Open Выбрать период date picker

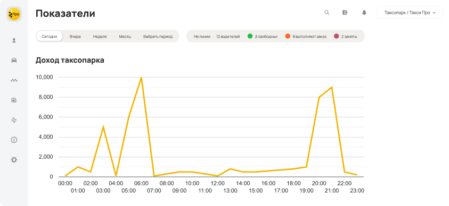pos(158,37)
